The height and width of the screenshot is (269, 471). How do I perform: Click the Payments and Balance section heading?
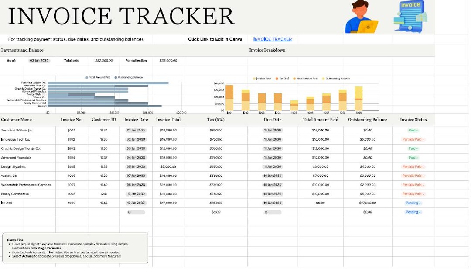pyautogui.click(x=22, y=50)
